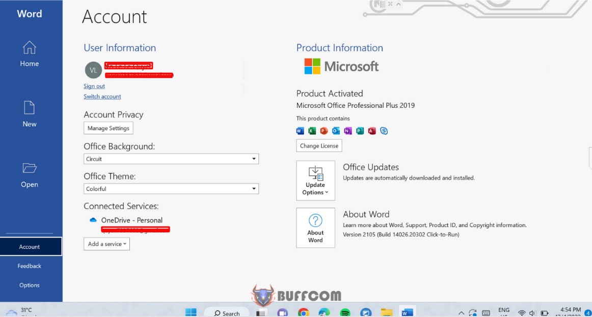Click the Outlook product icon
Screen dimensions: 592x317
[336, 131]
